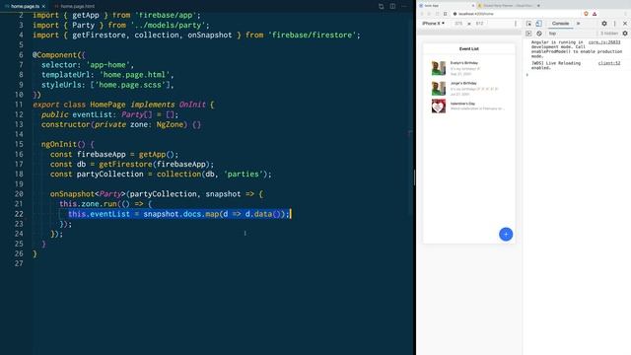This screenshot has width=631, height=355.
Task: Click the Event List header title
Action: point(469,48)
